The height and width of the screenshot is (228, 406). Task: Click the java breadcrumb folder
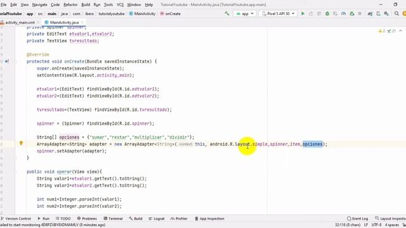click(x=65, y=14)
